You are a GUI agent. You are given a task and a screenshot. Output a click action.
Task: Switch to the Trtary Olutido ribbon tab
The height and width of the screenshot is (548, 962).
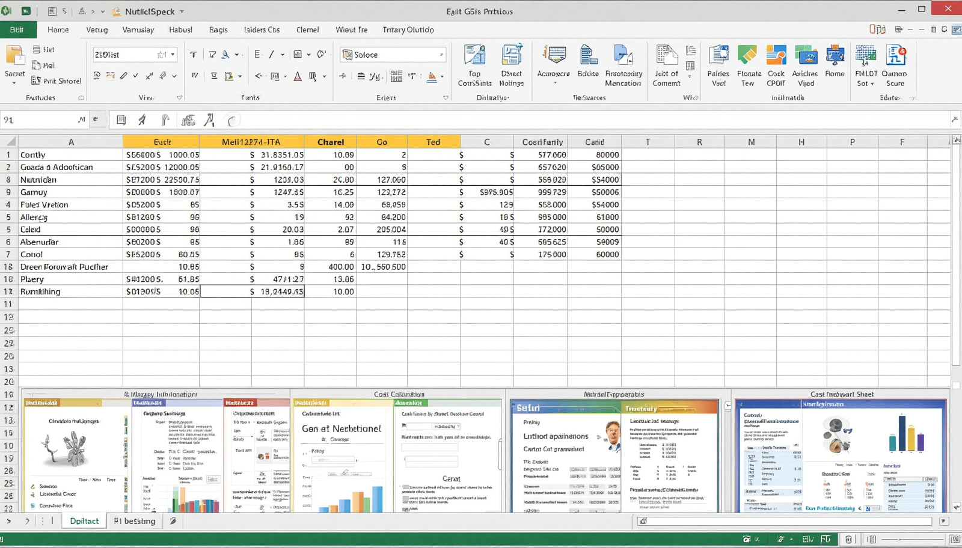point(408,29)
